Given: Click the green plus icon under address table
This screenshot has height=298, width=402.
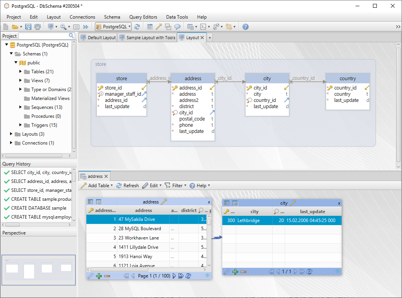Looking at the screenshot, I should click(99, 276).
